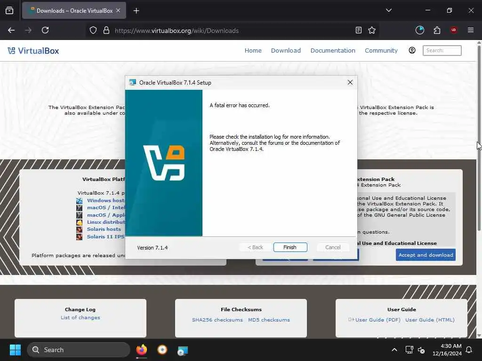Open Firefox extensions puzzle icon
482x361 pixels.
click(x=437, y=30)
